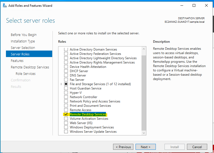Select Server Roles step in sidebar
214x153 pixels.
coord(29,54)
